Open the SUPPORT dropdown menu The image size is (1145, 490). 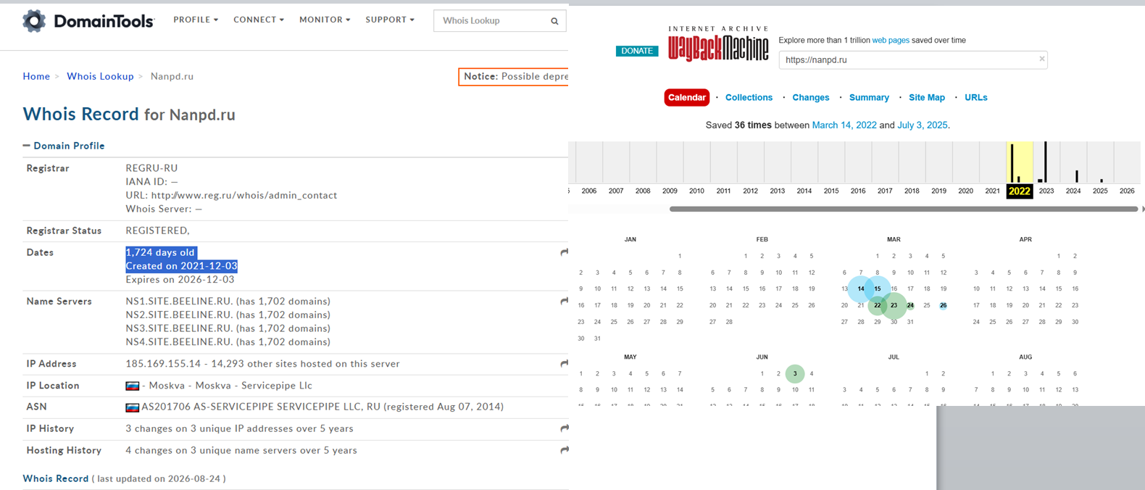390,20
